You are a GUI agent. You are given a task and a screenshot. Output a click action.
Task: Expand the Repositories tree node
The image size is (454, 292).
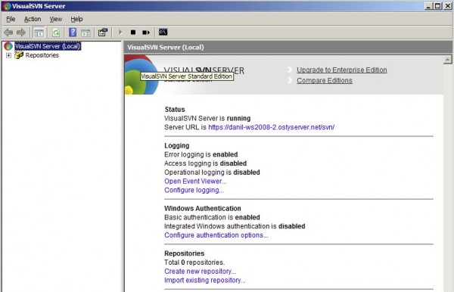(x=8, y=55)
